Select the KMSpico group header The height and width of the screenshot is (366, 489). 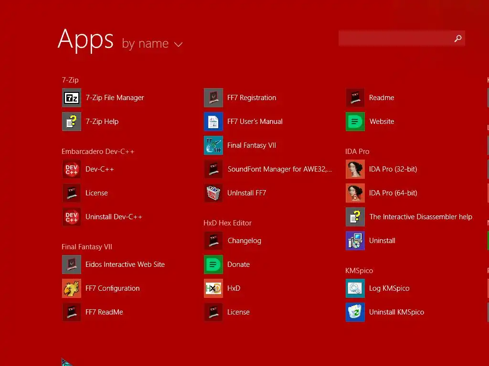(x=359, y=271)
